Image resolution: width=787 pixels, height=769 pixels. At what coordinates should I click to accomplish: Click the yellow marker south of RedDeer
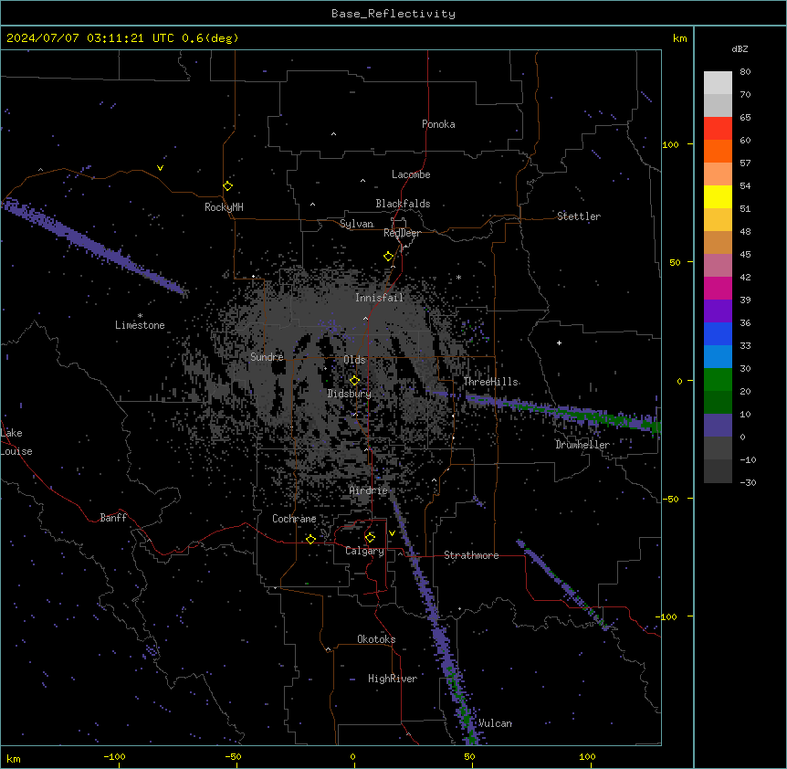[389, 257]
